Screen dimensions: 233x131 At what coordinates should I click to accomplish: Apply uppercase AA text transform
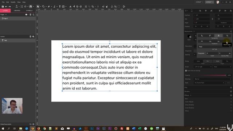(202, 41)
